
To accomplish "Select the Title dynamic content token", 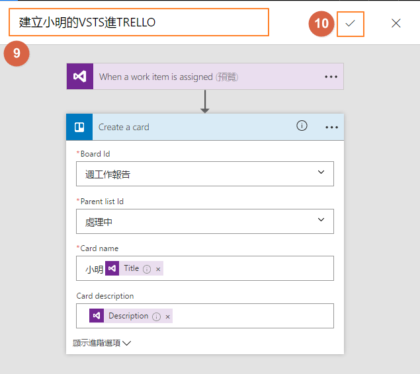I will click(131, 268).
